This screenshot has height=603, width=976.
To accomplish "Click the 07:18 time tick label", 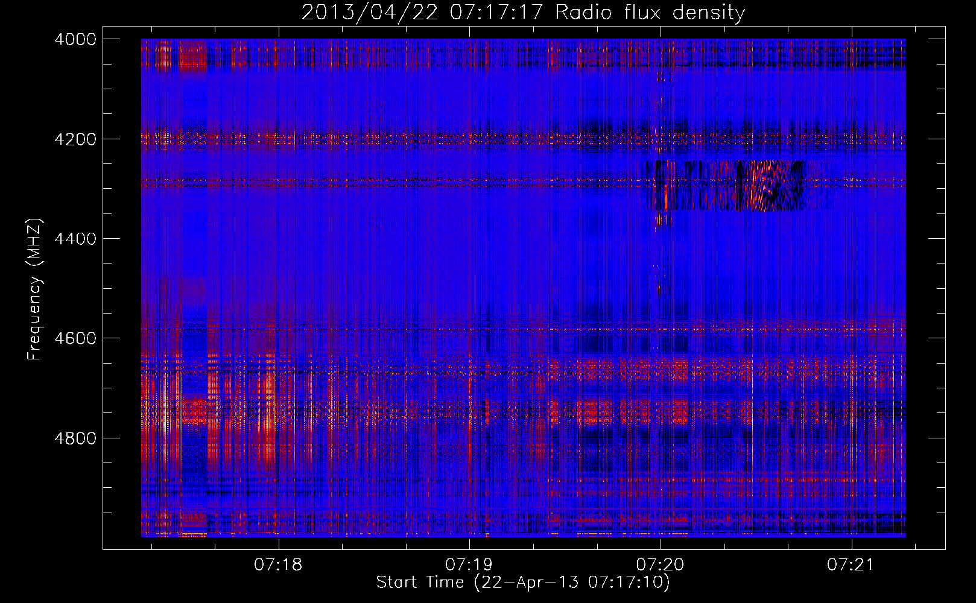I will tap(278, 564).
